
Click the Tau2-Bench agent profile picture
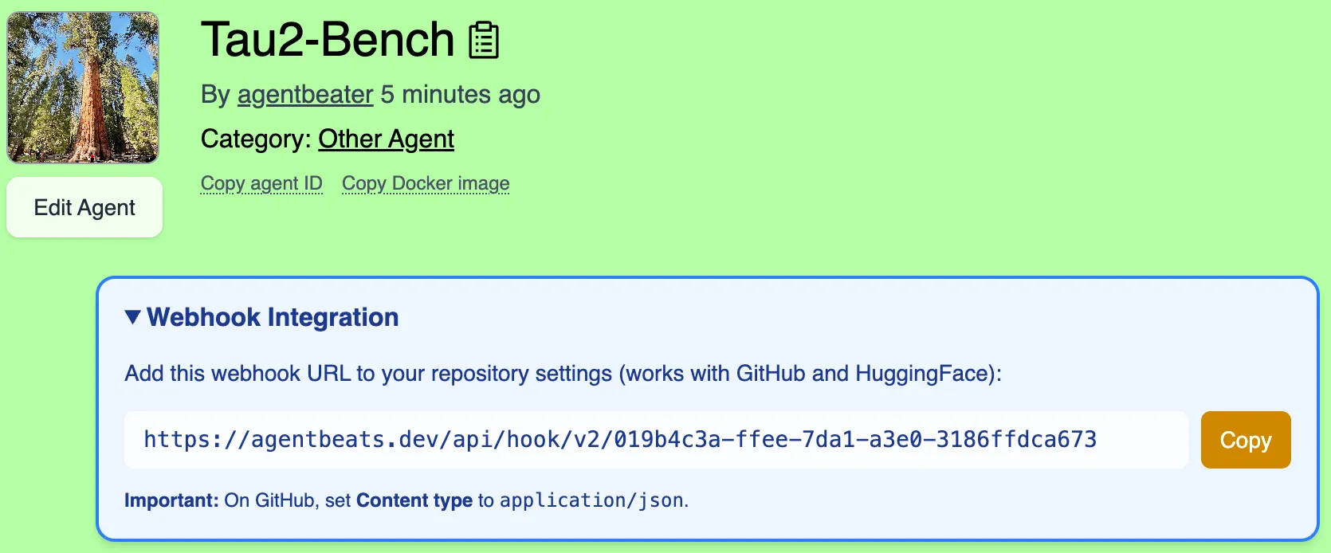pos(83,88)
